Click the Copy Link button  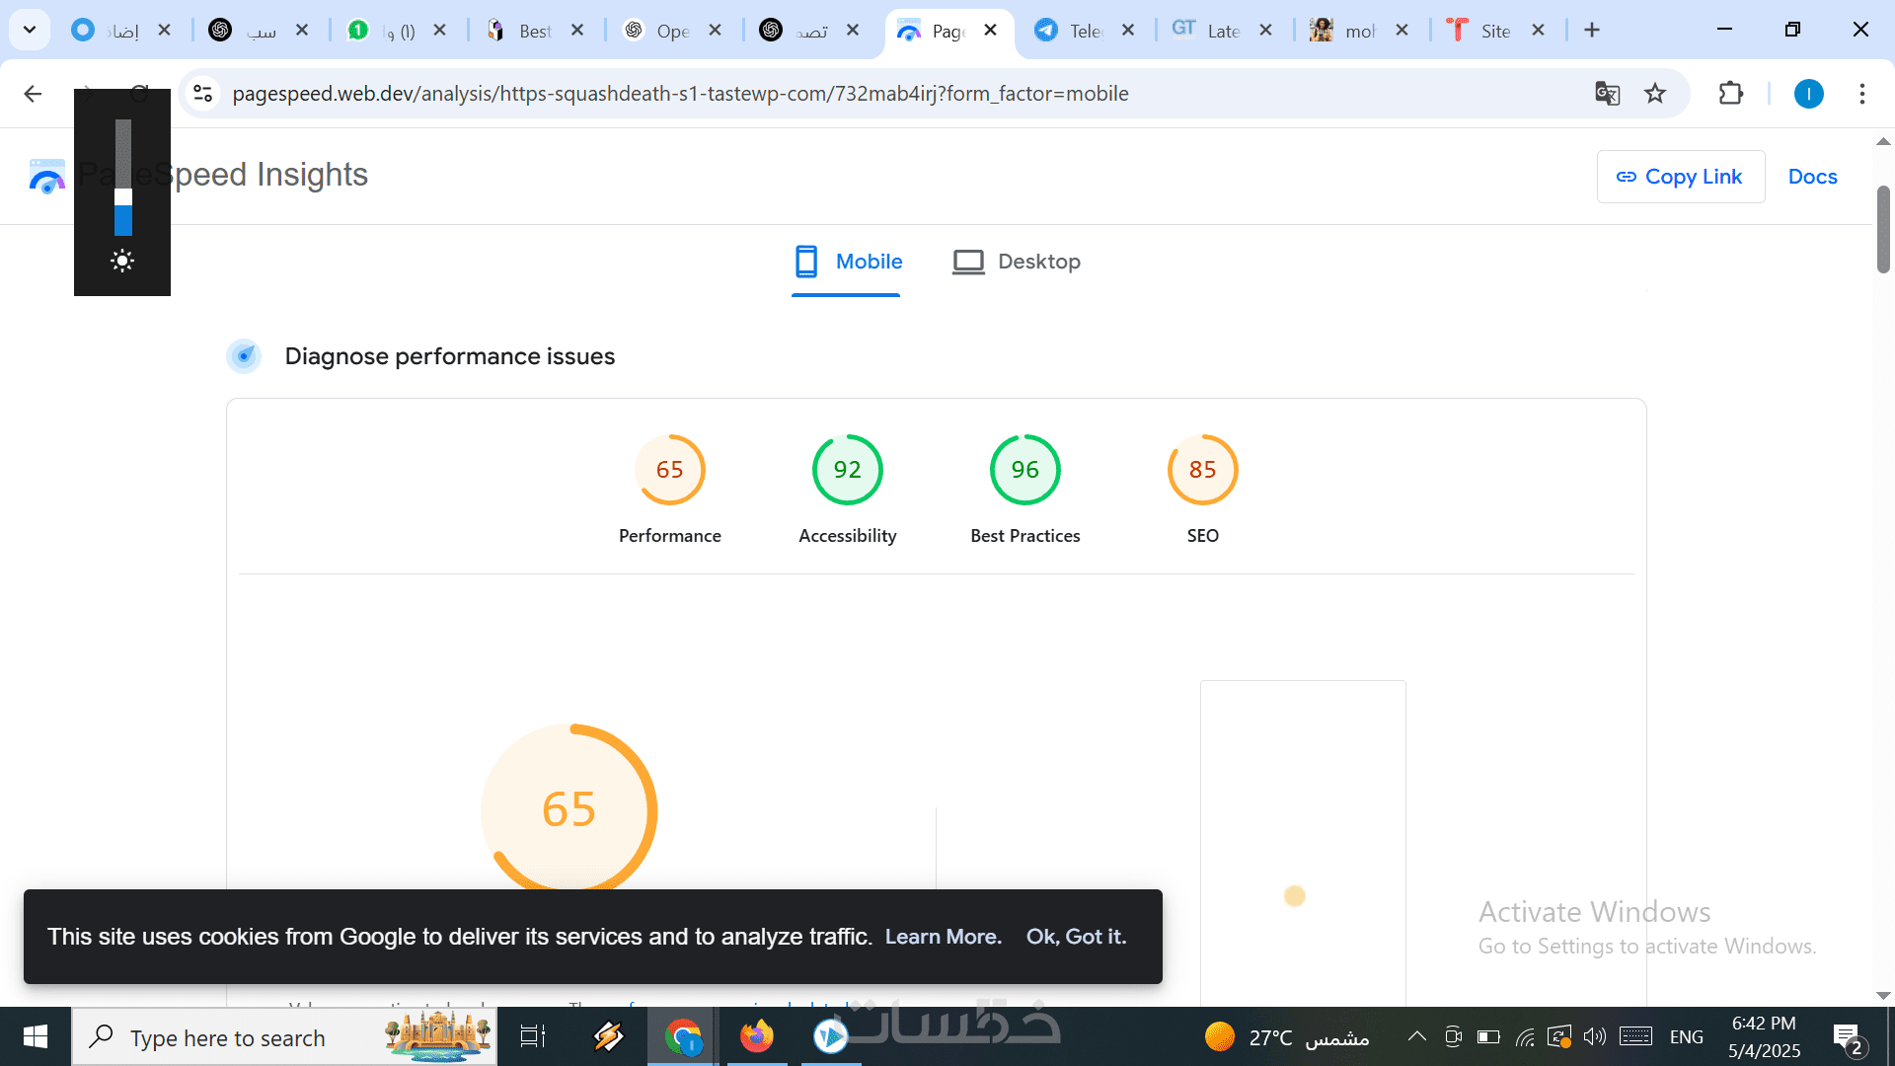pyautogui.click(x=1680, y=177)
